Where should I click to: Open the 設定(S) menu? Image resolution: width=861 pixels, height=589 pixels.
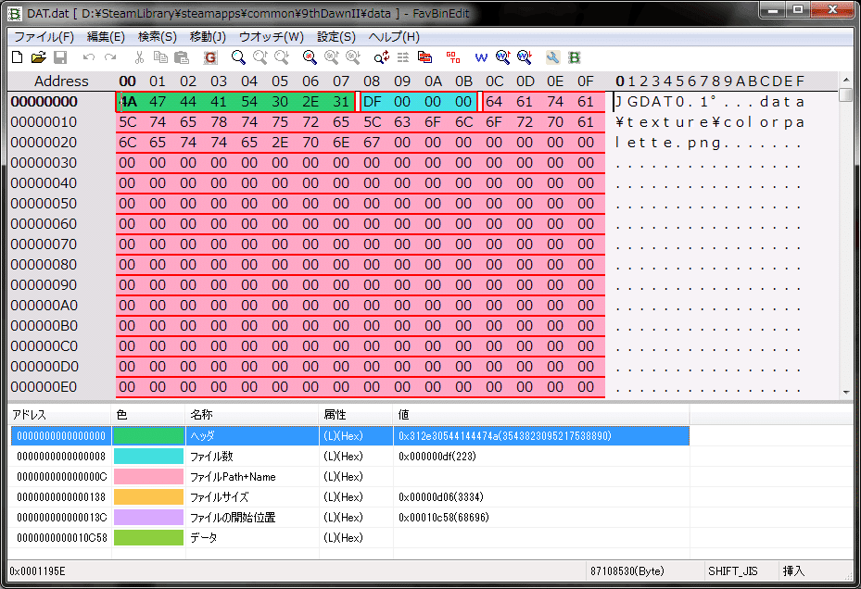tap(336, 37)
